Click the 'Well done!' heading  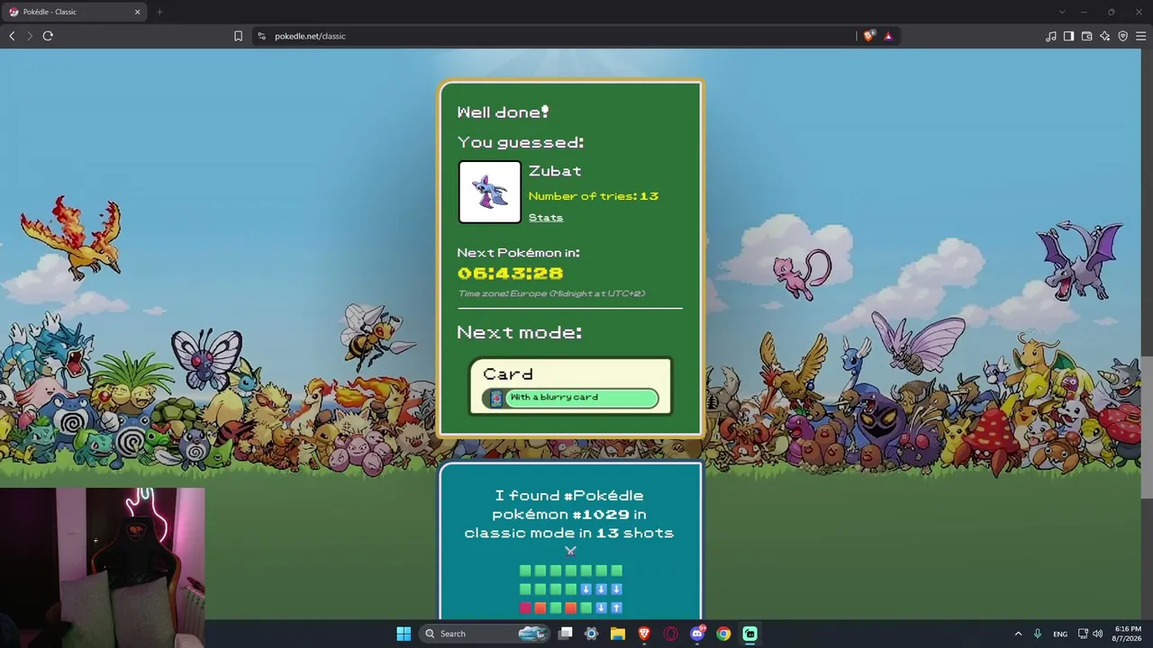coord(503,112)
